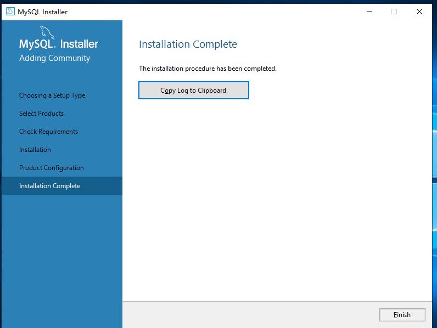Select Installation Complete sidebar item

tap(62, 186)
